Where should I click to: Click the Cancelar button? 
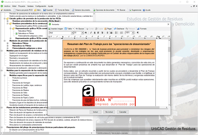click(x=123, y=112)
